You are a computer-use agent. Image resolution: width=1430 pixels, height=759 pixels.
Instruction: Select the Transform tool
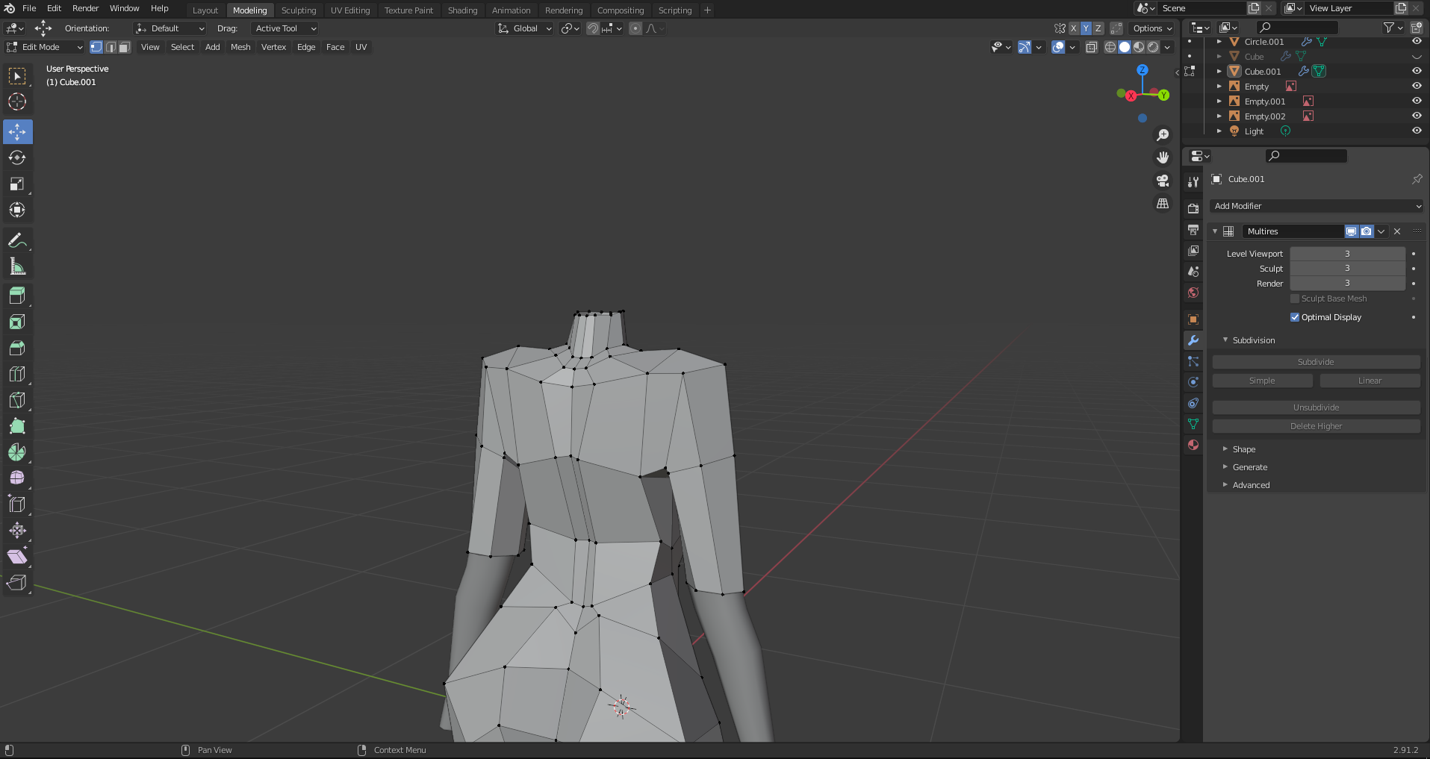click(x=17, y=210)
